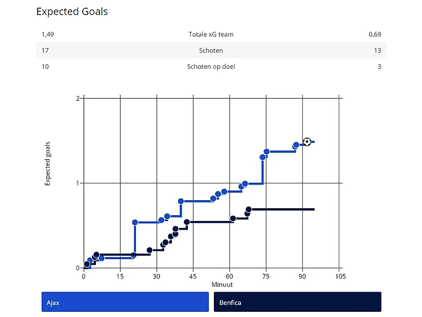
Task: Select the Schoten stats row
Action: 211,51
